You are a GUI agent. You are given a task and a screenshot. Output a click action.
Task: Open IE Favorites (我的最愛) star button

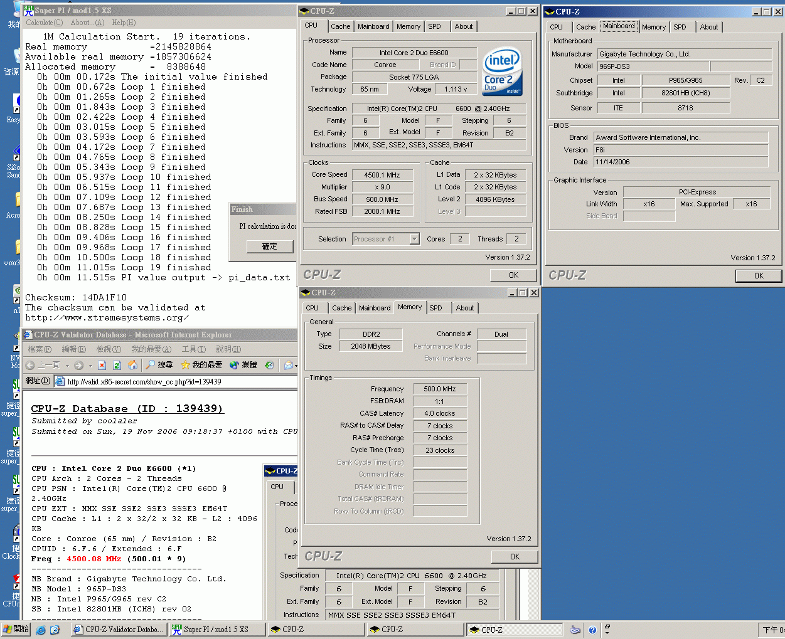tap(201, 365)
